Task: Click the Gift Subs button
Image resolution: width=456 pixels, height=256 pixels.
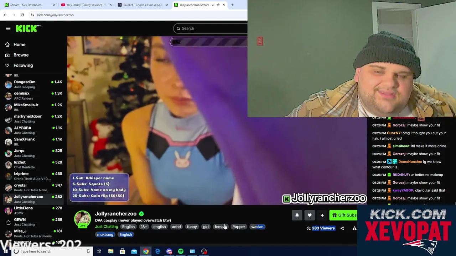Action: tap(343, 215)
